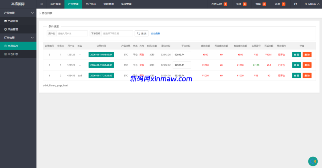Click the 高盛国际 site logo title

pyautogui.click(x=18, y=4)
